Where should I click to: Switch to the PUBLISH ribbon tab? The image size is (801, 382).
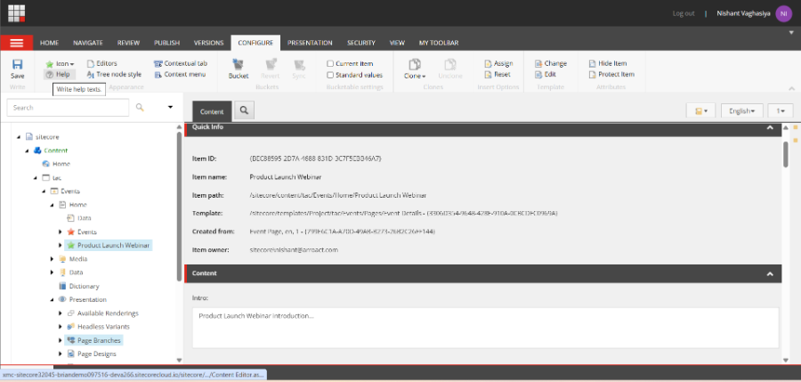pyautogui.click(x=166, y=43)
